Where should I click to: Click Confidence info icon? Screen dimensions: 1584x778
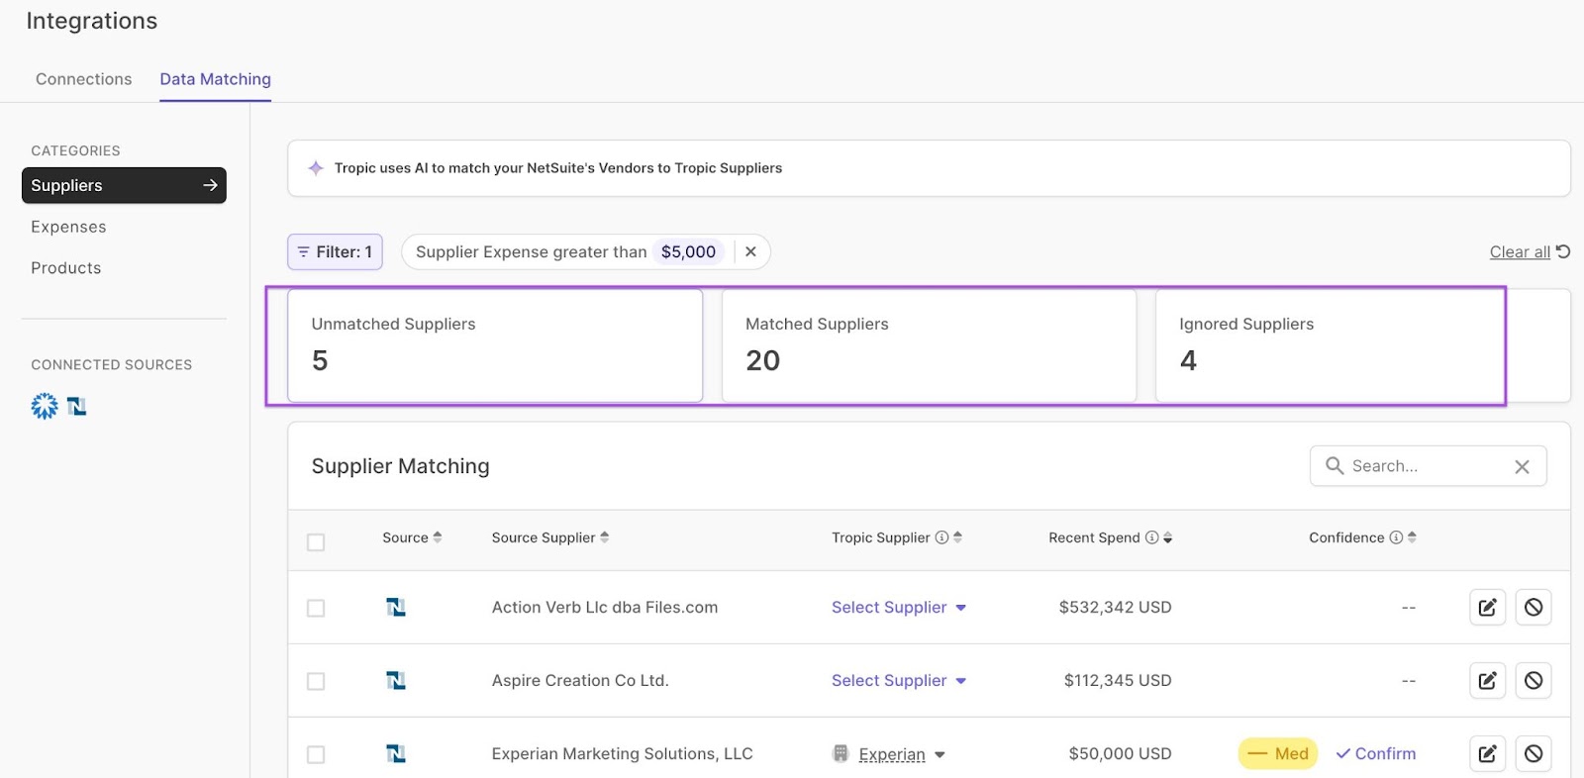(1396, 537)
